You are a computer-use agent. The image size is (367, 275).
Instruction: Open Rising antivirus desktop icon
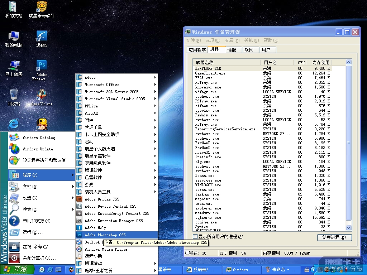(x=42, y=7)
